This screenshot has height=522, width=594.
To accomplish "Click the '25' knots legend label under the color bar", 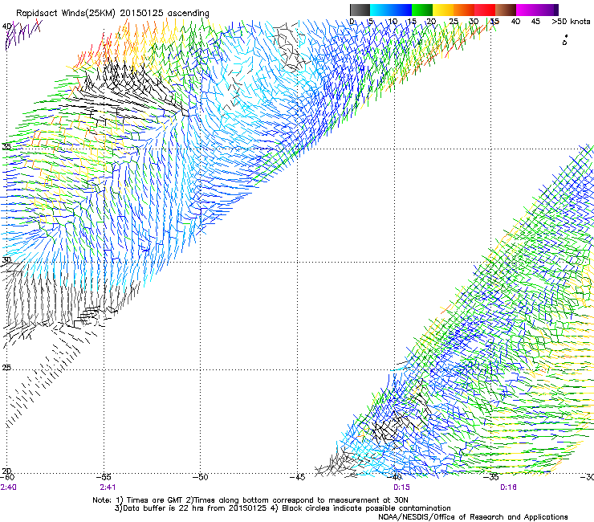I will pos(454,22).
